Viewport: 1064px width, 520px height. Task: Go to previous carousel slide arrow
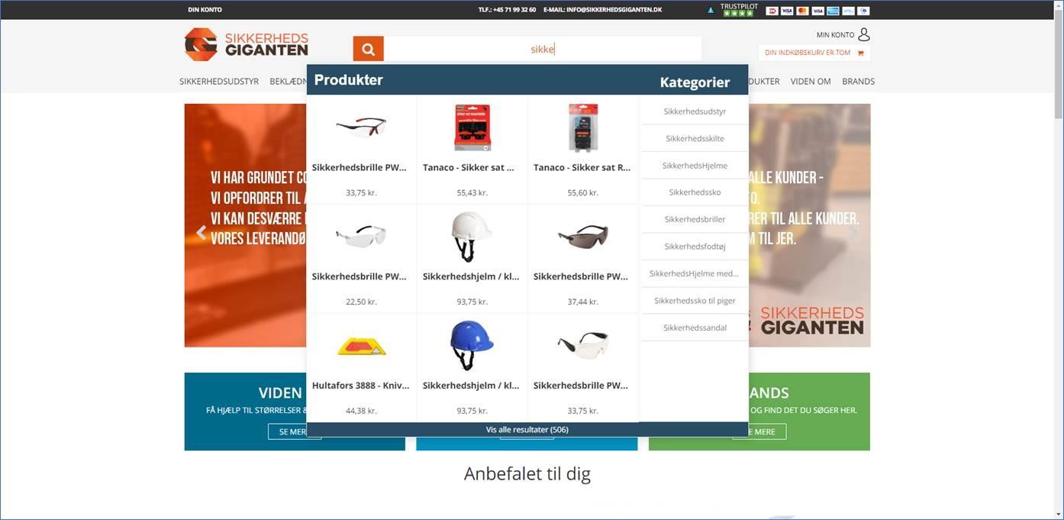point(202,233)
